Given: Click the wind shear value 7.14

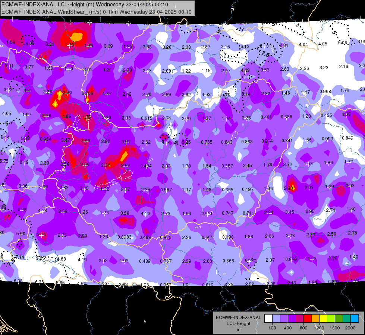Looking at the screenshot, I should (19, 257).
